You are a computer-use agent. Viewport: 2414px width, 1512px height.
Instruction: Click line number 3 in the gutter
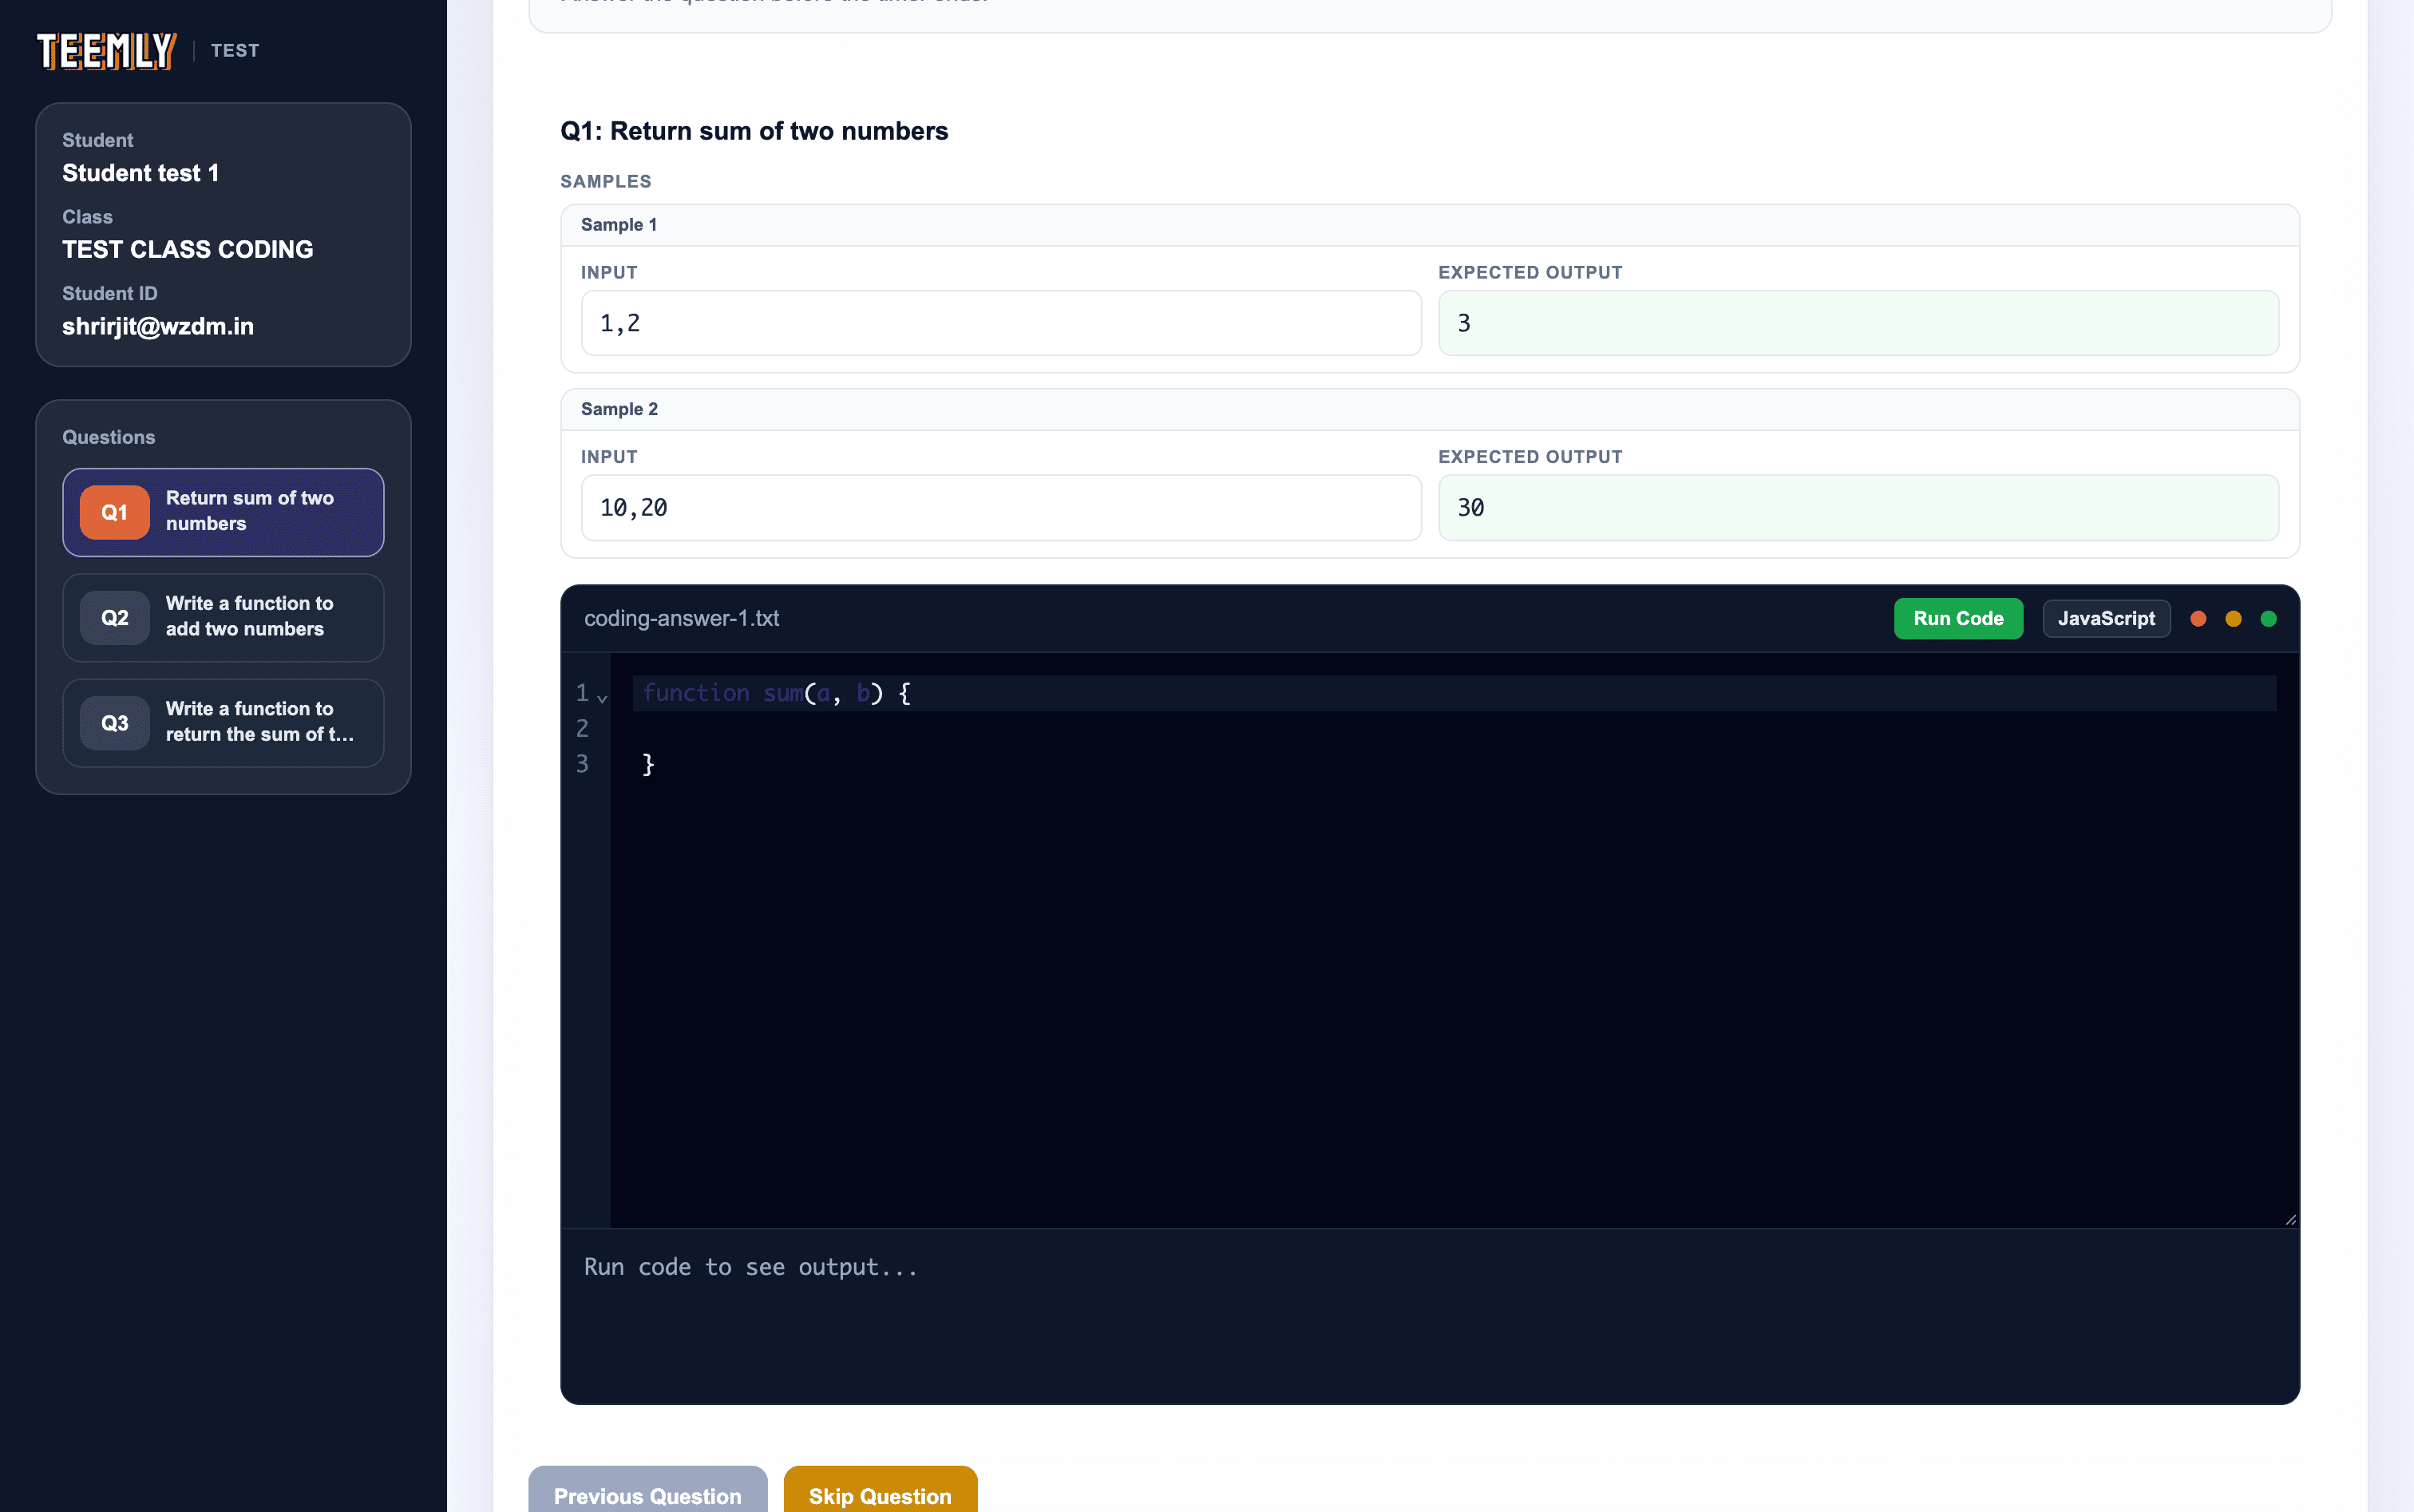(x=582, y=764)
